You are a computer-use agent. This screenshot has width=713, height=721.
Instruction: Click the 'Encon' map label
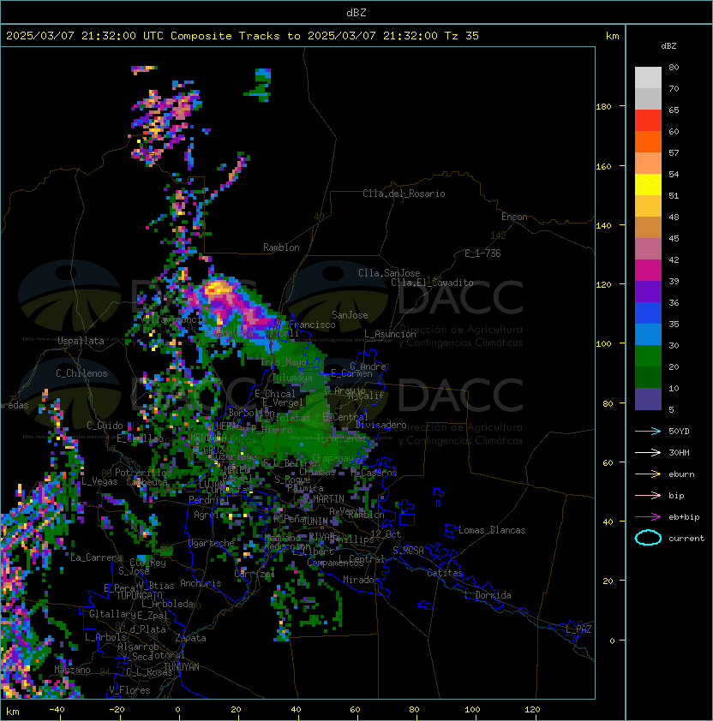coord(514,217)
